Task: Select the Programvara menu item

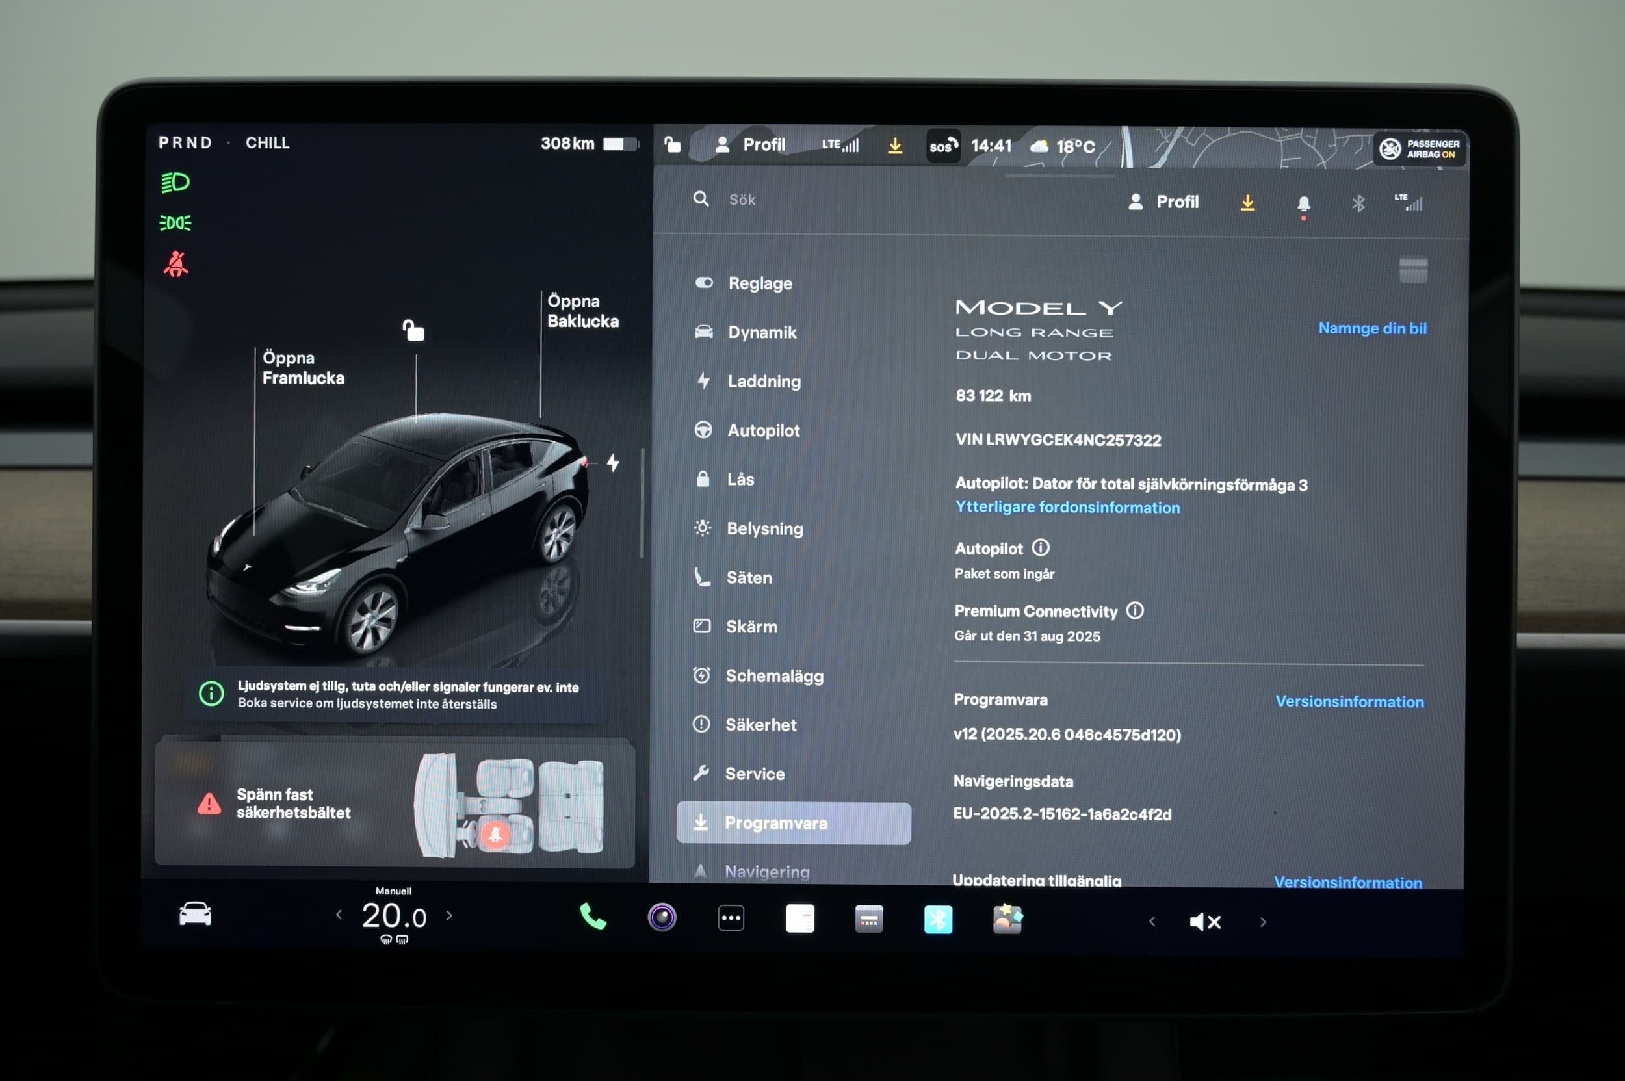Action: coord(793,823)
